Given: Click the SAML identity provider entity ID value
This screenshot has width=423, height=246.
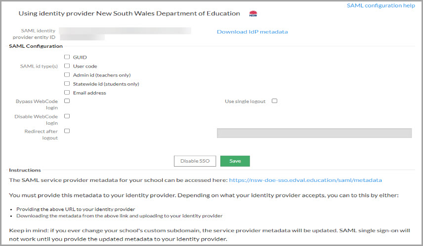Looking at the screenshot, I should point(125,31).
